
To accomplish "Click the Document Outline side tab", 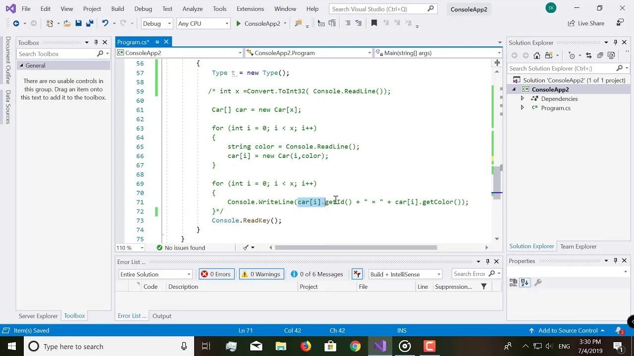I will (x=8, y=60).
